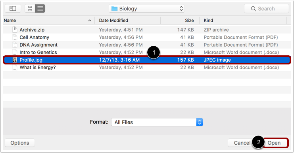294x153 pixels.
Task: Click the Yesterday, 4:51 PM date cell
Action: coord(121,30)
